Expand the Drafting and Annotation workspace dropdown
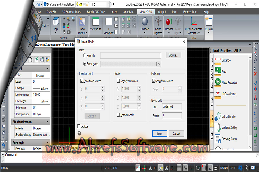 coord(77,5)
